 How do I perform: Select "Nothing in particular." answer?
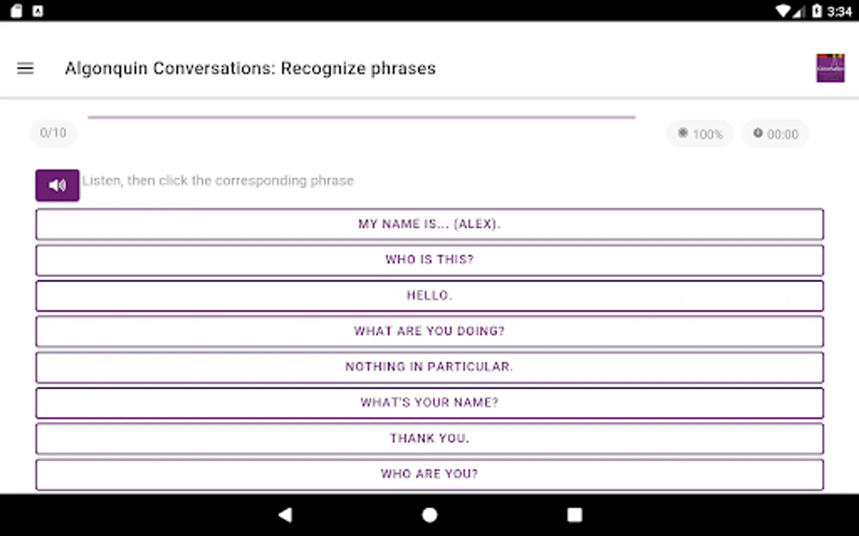429,367
